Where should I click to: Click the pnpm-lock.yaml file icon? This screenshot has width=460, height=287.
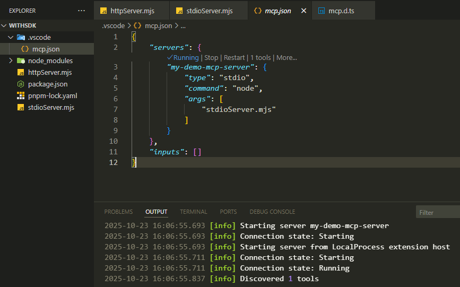pos(21,96)
